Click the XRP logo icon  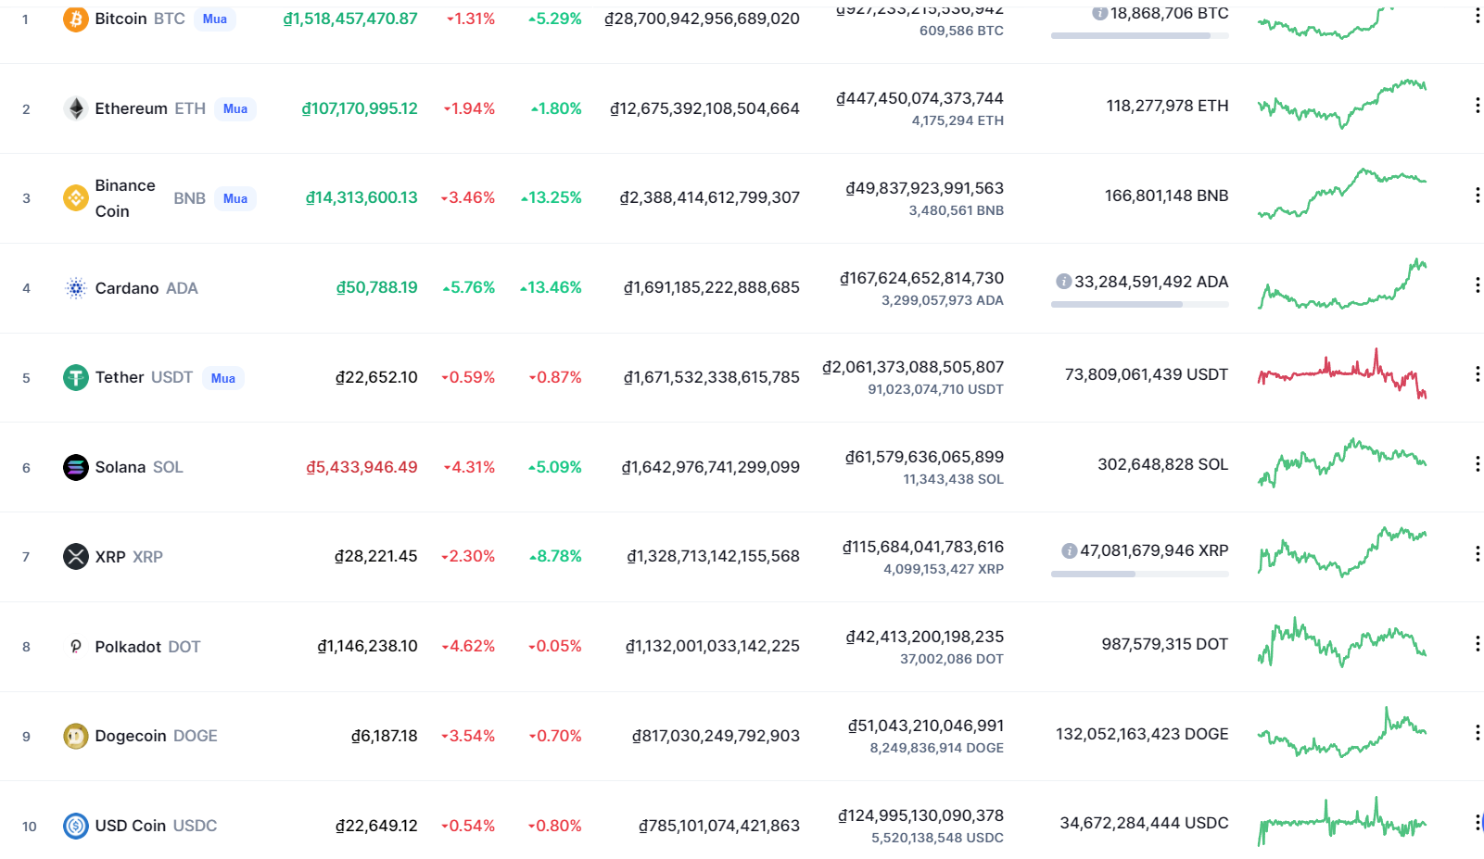75,557
